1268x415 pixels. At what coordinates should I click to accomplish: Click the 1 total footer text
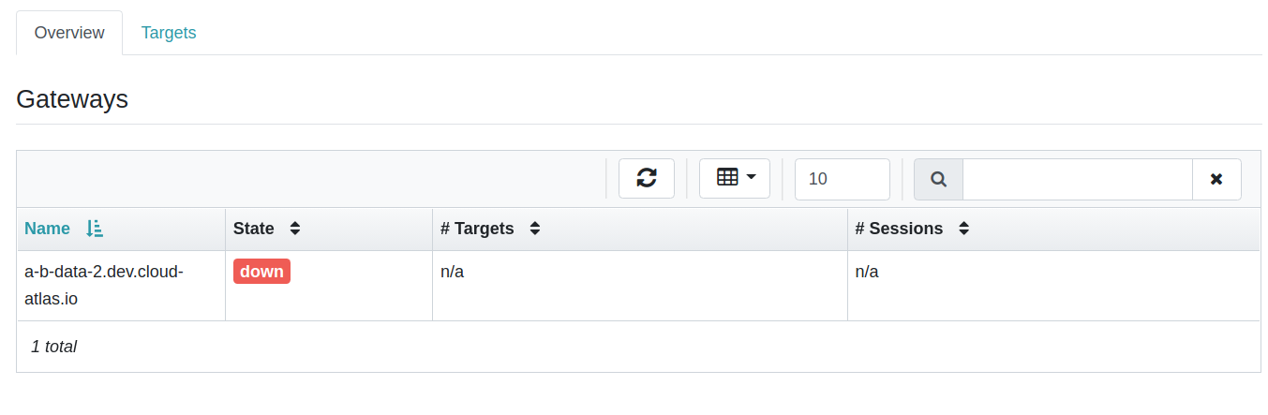point(53,347)
